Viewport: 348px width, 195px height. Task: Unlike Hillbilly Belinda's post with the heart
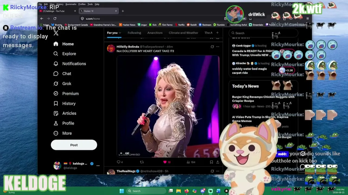[167, 162]
